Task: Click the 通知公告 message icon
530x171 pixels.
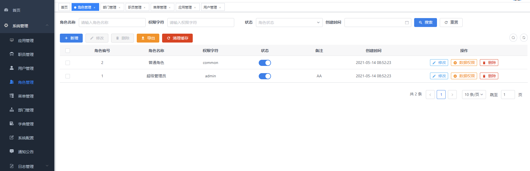Action: pos(12,151)
